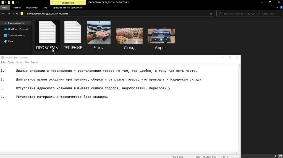Click Notepad vertical scrollbar down arrow
The image size is (283, 158).
(x=239, y=149)
